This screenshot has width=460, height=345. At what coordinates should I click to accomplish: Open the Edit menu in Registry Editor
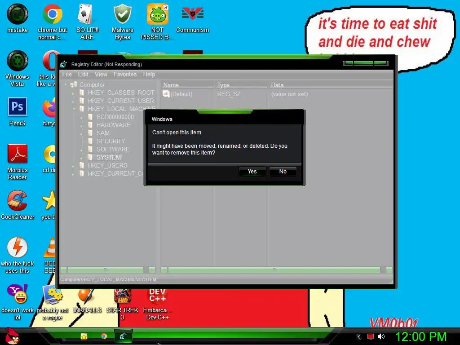(x=83, y=75)
